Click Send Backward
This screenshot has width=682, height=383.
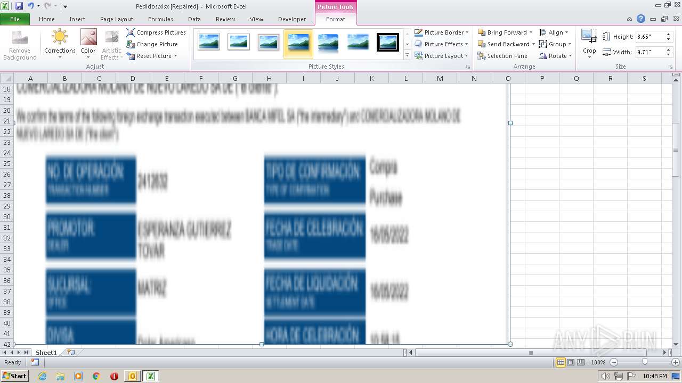click(503, 44)
